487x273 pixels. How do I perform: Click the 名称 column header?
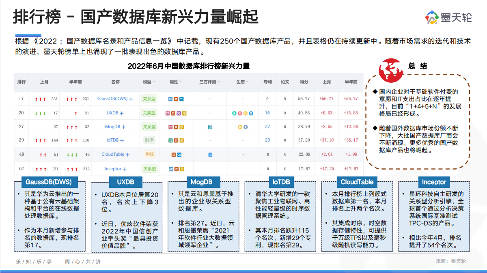tap(115, 82)
